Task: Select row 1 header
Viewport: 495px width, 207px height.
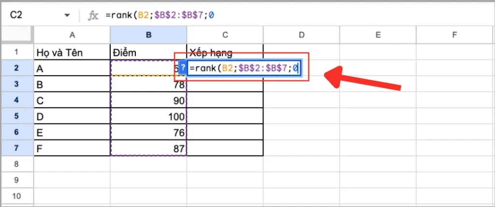Action: click(x=17, y=52)
